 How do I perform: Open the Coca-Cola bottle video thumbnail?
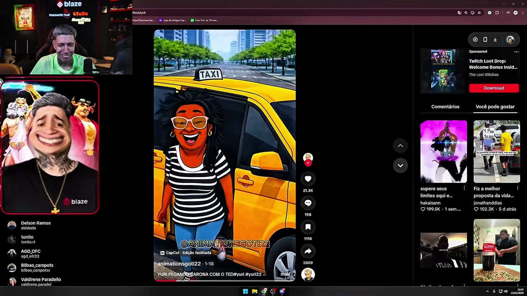click(497, 250)
